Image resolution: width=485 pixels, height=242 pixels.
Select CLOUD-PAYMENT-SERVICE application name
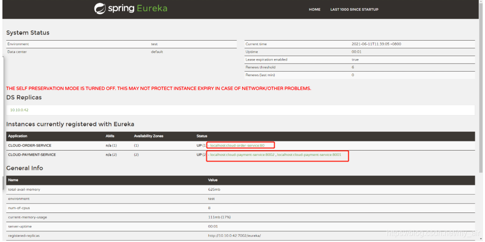[x=32, y=154]
